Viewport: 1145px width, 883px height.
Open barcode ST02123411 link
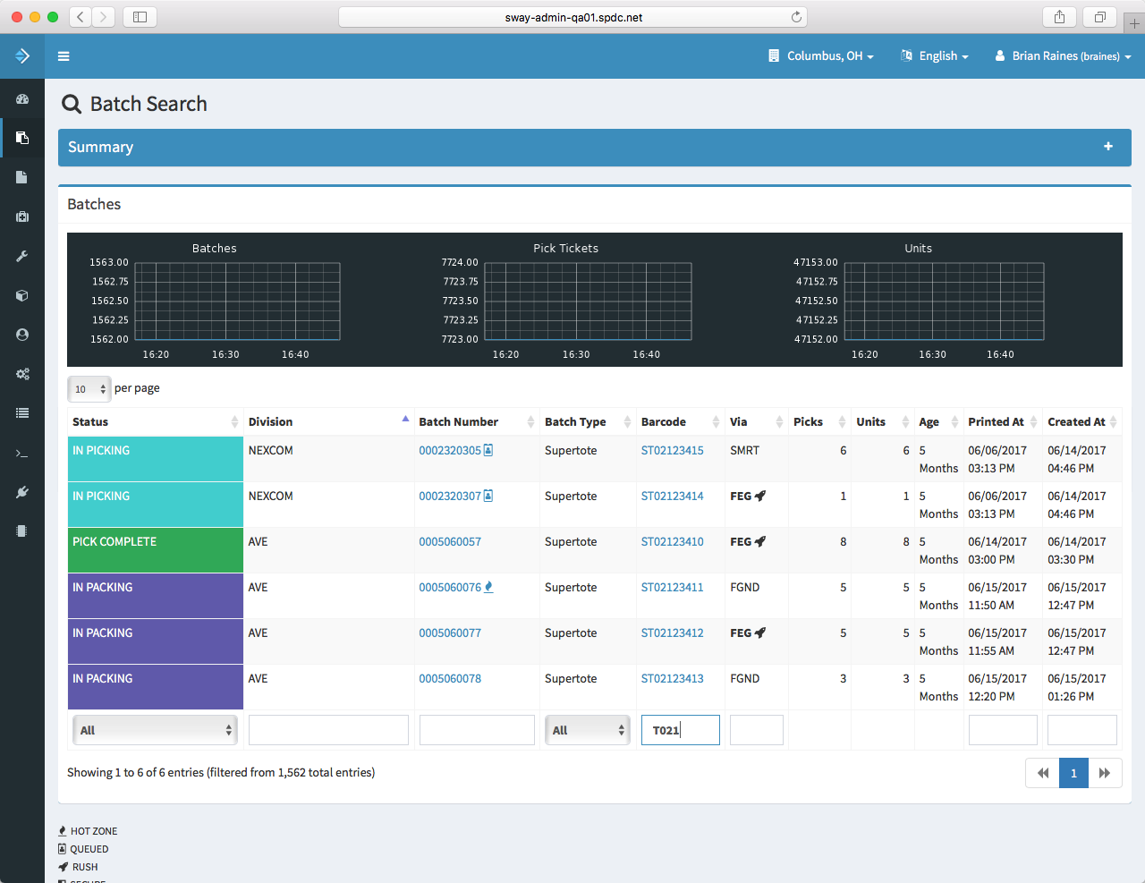(672, 587)
